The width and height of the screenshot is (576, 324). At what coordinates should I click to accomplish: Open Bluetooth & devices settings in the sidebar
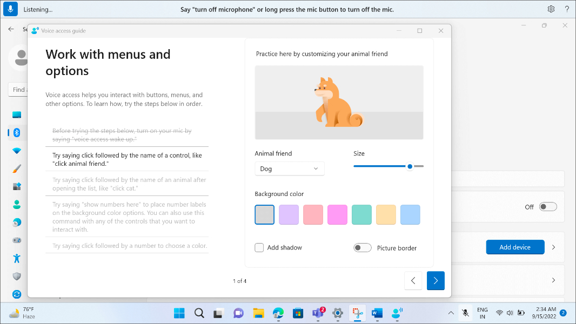16,132
